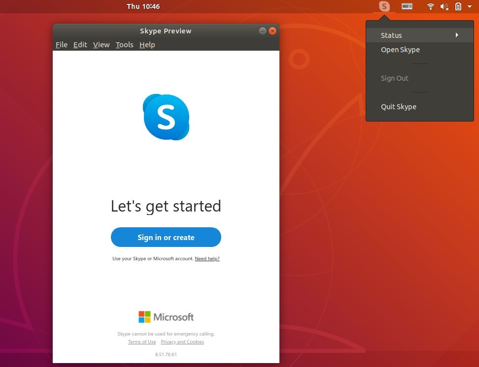Open the Tools menu

[x=124, y=45]
